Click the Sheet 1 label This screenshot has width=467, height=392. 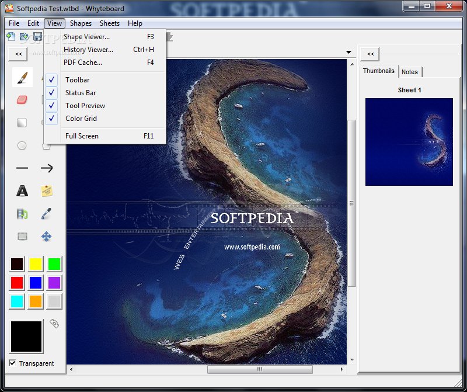410,90
